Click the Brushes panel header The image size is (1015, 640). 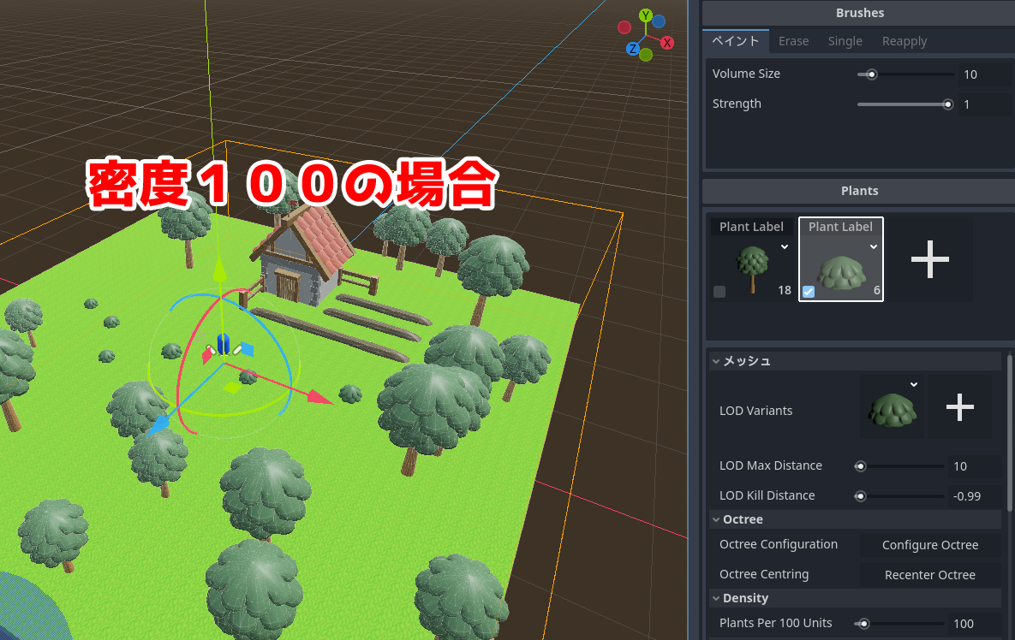859,13
